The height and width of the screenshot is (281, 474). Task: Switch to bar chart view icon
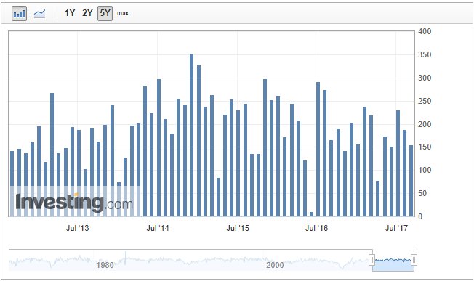(19, 14)
